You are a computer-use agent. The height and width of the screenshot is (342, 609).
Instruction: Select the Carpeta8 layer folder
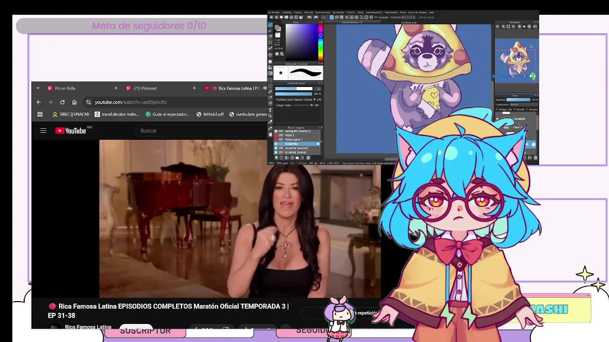[519, 119]
